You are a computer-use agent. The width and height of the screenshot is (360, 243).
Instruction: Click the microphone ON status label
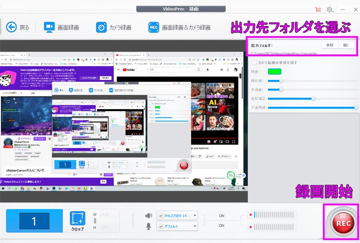222,226
